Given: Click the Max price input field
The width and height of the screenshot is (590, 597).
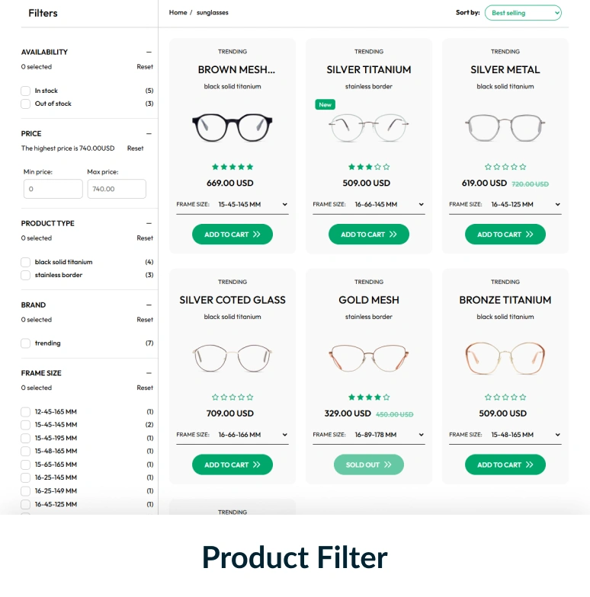Looking at the screenshot, I should 117,189.
